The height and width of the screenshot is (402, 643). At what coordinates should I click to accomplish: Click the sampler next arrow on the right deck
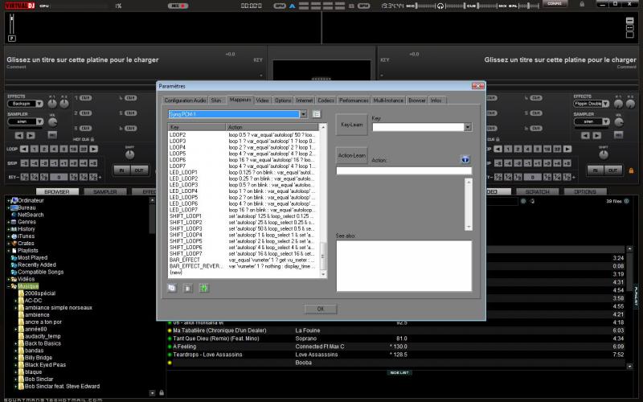click(x=597, y=135)
